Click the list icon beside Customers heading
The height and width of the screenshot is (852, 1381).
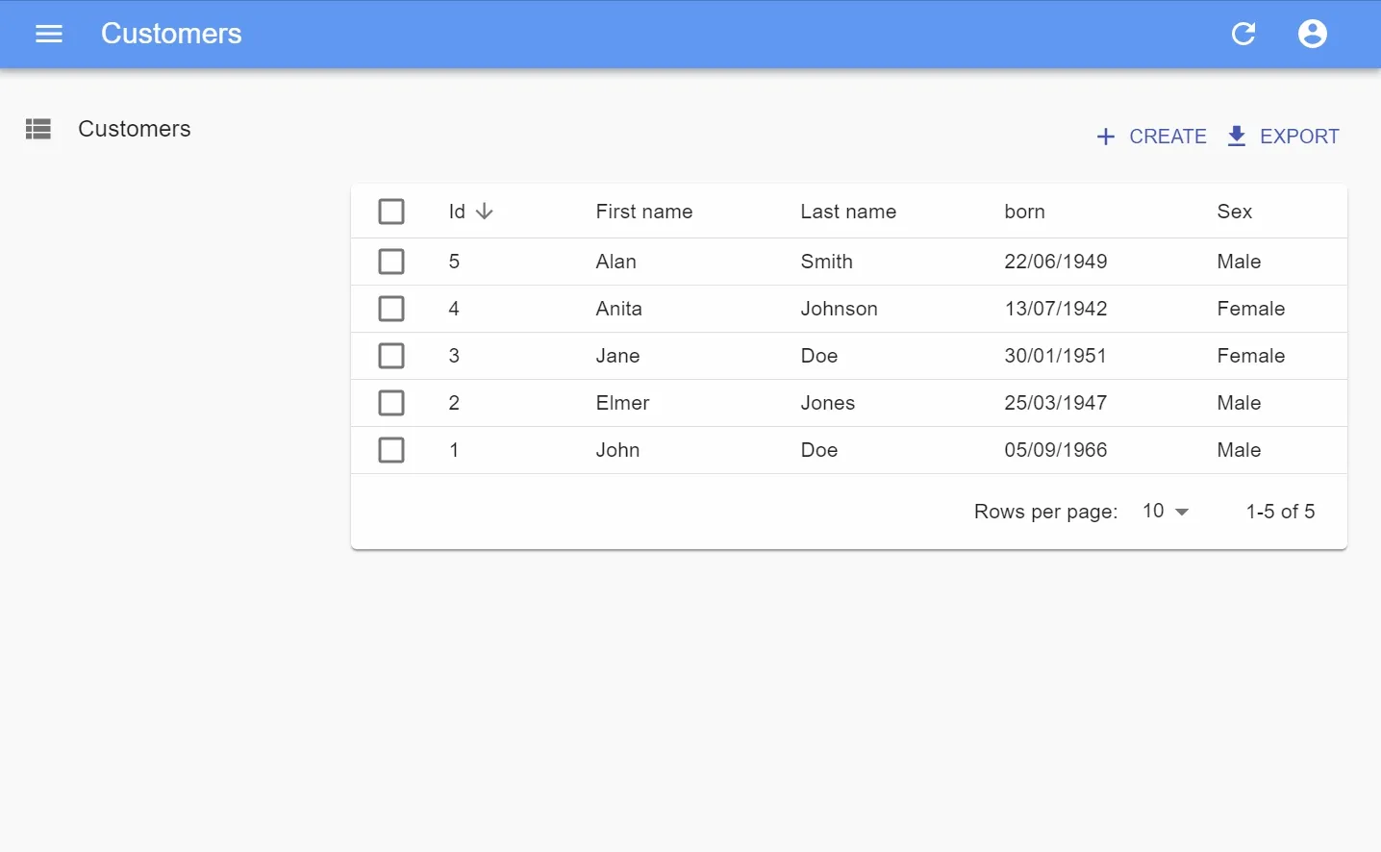[38, 129]
